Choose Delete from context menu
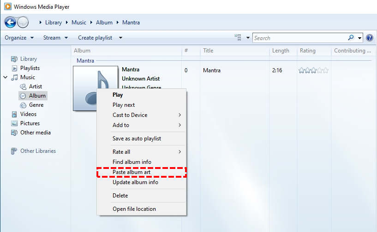The image size is (377, 232). (142, 196)
